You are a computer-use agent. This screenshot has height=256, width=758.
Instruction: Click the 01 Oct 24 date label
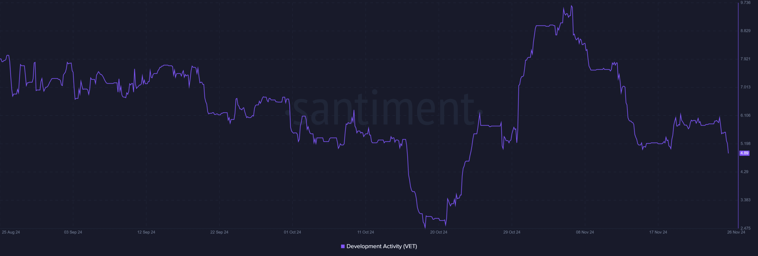coord(293,232)
